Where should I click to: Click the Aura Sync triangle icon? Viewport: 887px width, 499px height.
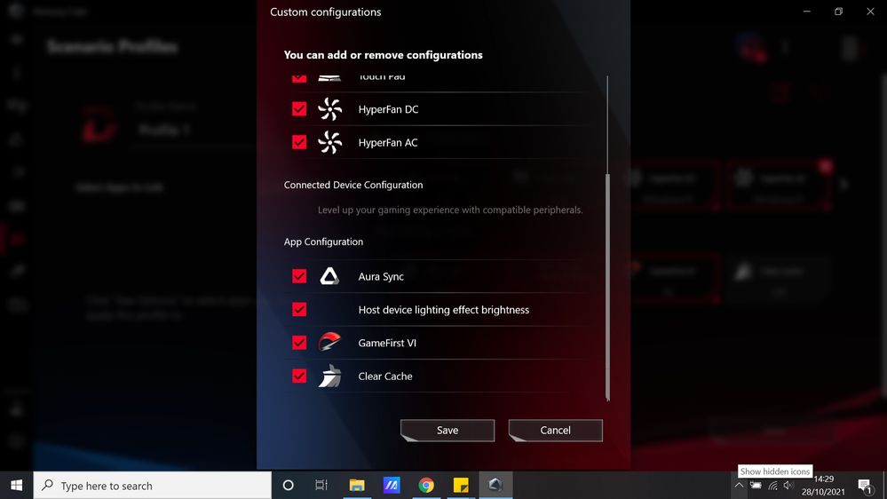click(329, 276)
